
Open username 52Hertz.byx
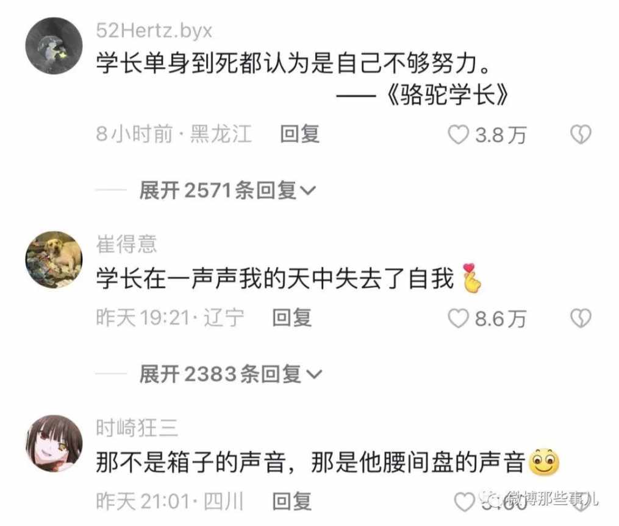[154, 30]
